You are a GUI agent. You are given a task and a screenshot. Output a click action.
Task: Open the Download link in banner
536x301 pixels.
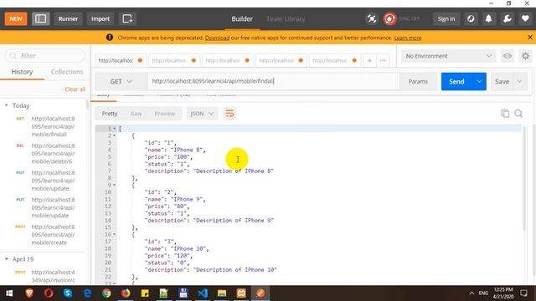[x=217, y=38]
